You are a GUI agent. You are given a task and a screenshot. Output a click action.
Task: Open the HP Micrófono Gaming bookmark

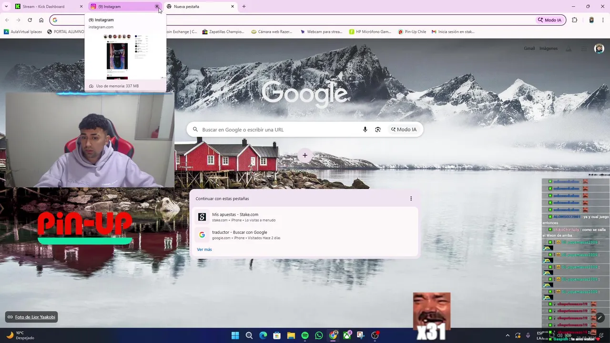point(370,32)
